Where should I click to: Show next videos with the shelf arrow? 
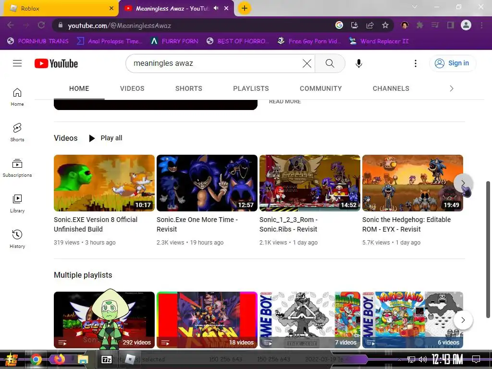tap(463, 183)
